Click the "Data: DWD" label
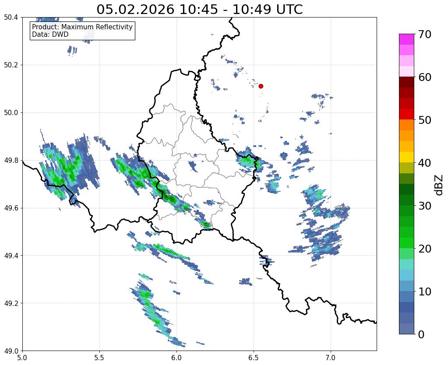Image resolution: width=448 pixels, height=365 pixels. click(x=50, y=34)
